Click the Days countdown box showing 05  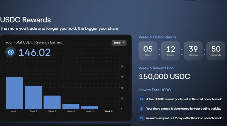coord(148,51)
